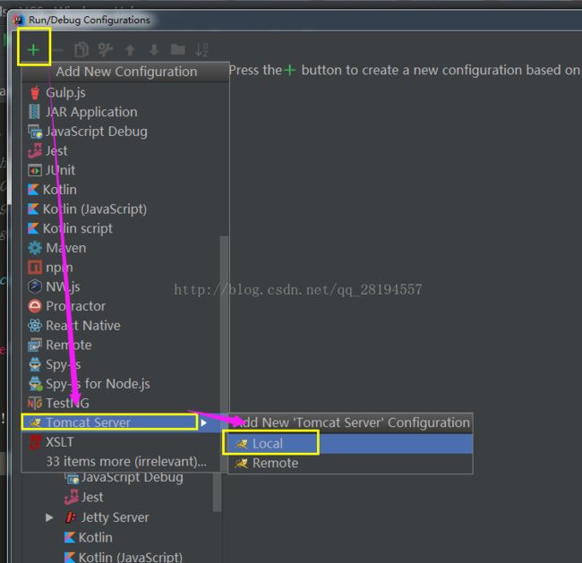Image resolution: width=582 pixels, height=563 pixels.
Task: Open Edit Defaults wrench icon
Action: pyautogui.click(x=106, y=50)
